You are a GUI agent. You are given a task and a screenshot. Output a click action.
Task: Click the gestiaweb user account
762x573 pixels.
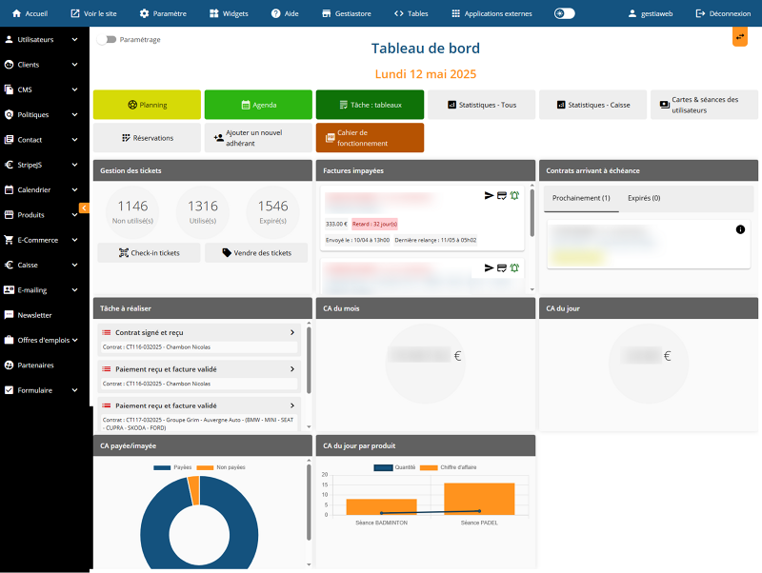tap(651, 13)
